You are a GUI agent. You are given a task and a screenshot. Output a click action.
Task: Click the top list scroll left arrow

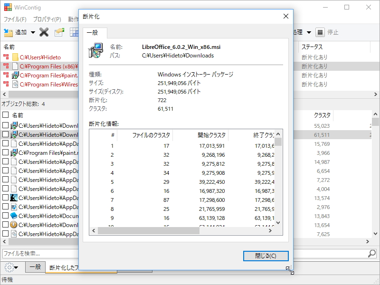click(4, 94)
